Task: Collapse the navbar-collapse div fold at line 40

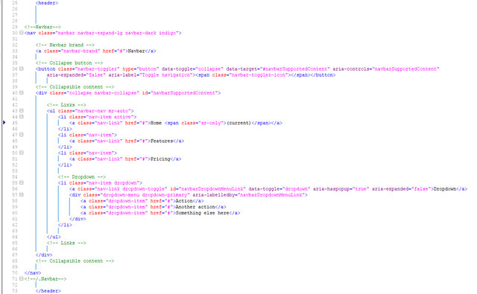Action: point(22,93)
